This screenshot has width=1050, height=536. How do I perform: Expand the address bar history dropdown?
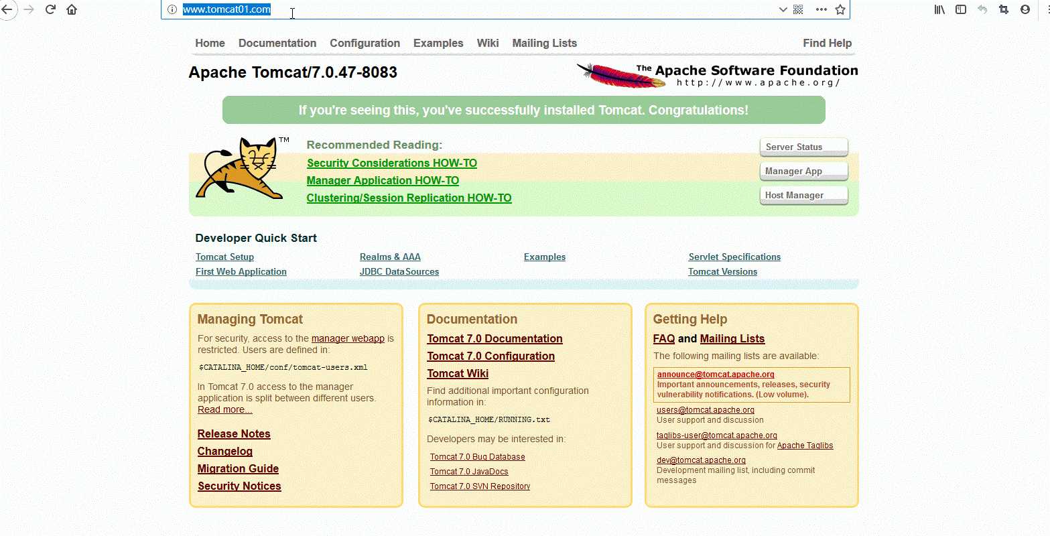(783, 9)
